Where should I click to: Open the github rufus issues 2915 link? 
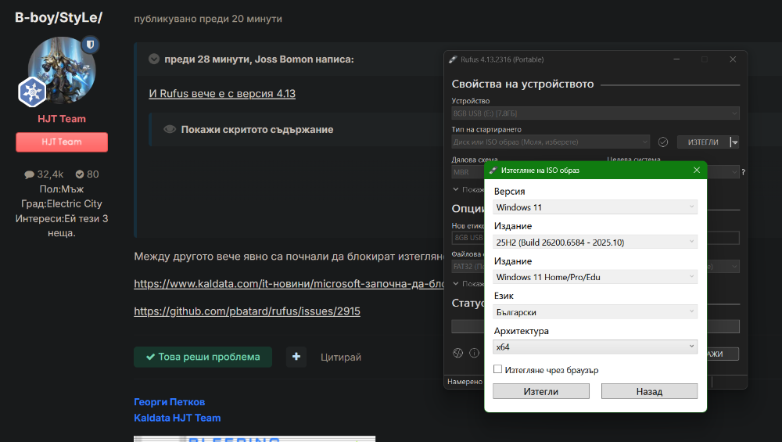(247, 311)
